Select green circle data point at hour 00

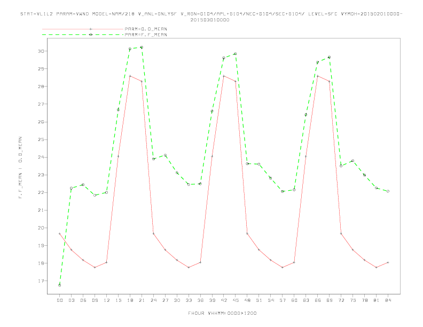[60, 285]
